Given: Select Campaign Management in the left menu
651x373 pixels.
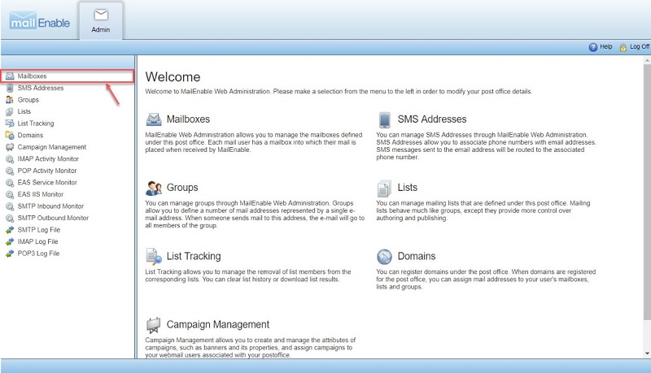Looking at the screenshot, I should tap(52, 147).
